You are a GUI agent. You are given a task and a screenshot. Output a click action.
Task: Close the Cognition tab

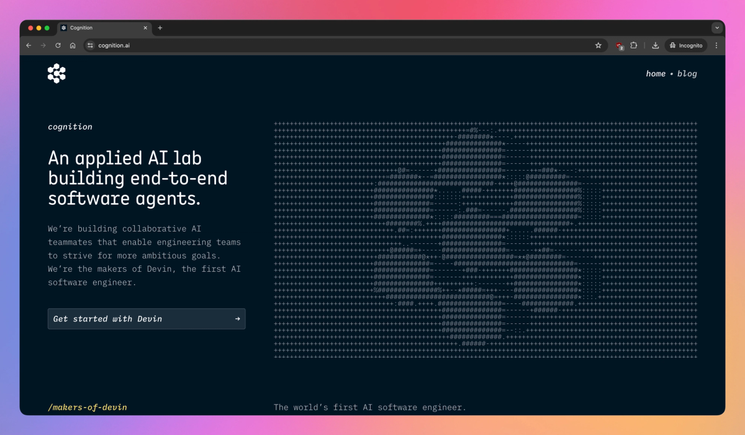(x=145, y=28)
